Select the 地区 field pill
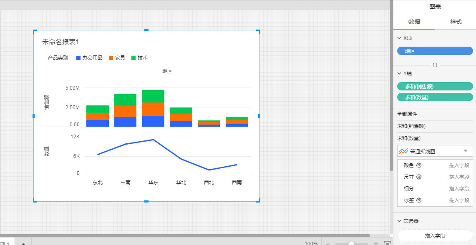Image resolution: width=476 pixels, height=245 pixels. tap(435, 51)
